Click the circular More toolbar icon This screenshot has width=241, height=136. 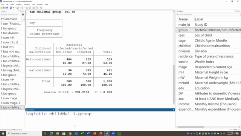point(37,8)
